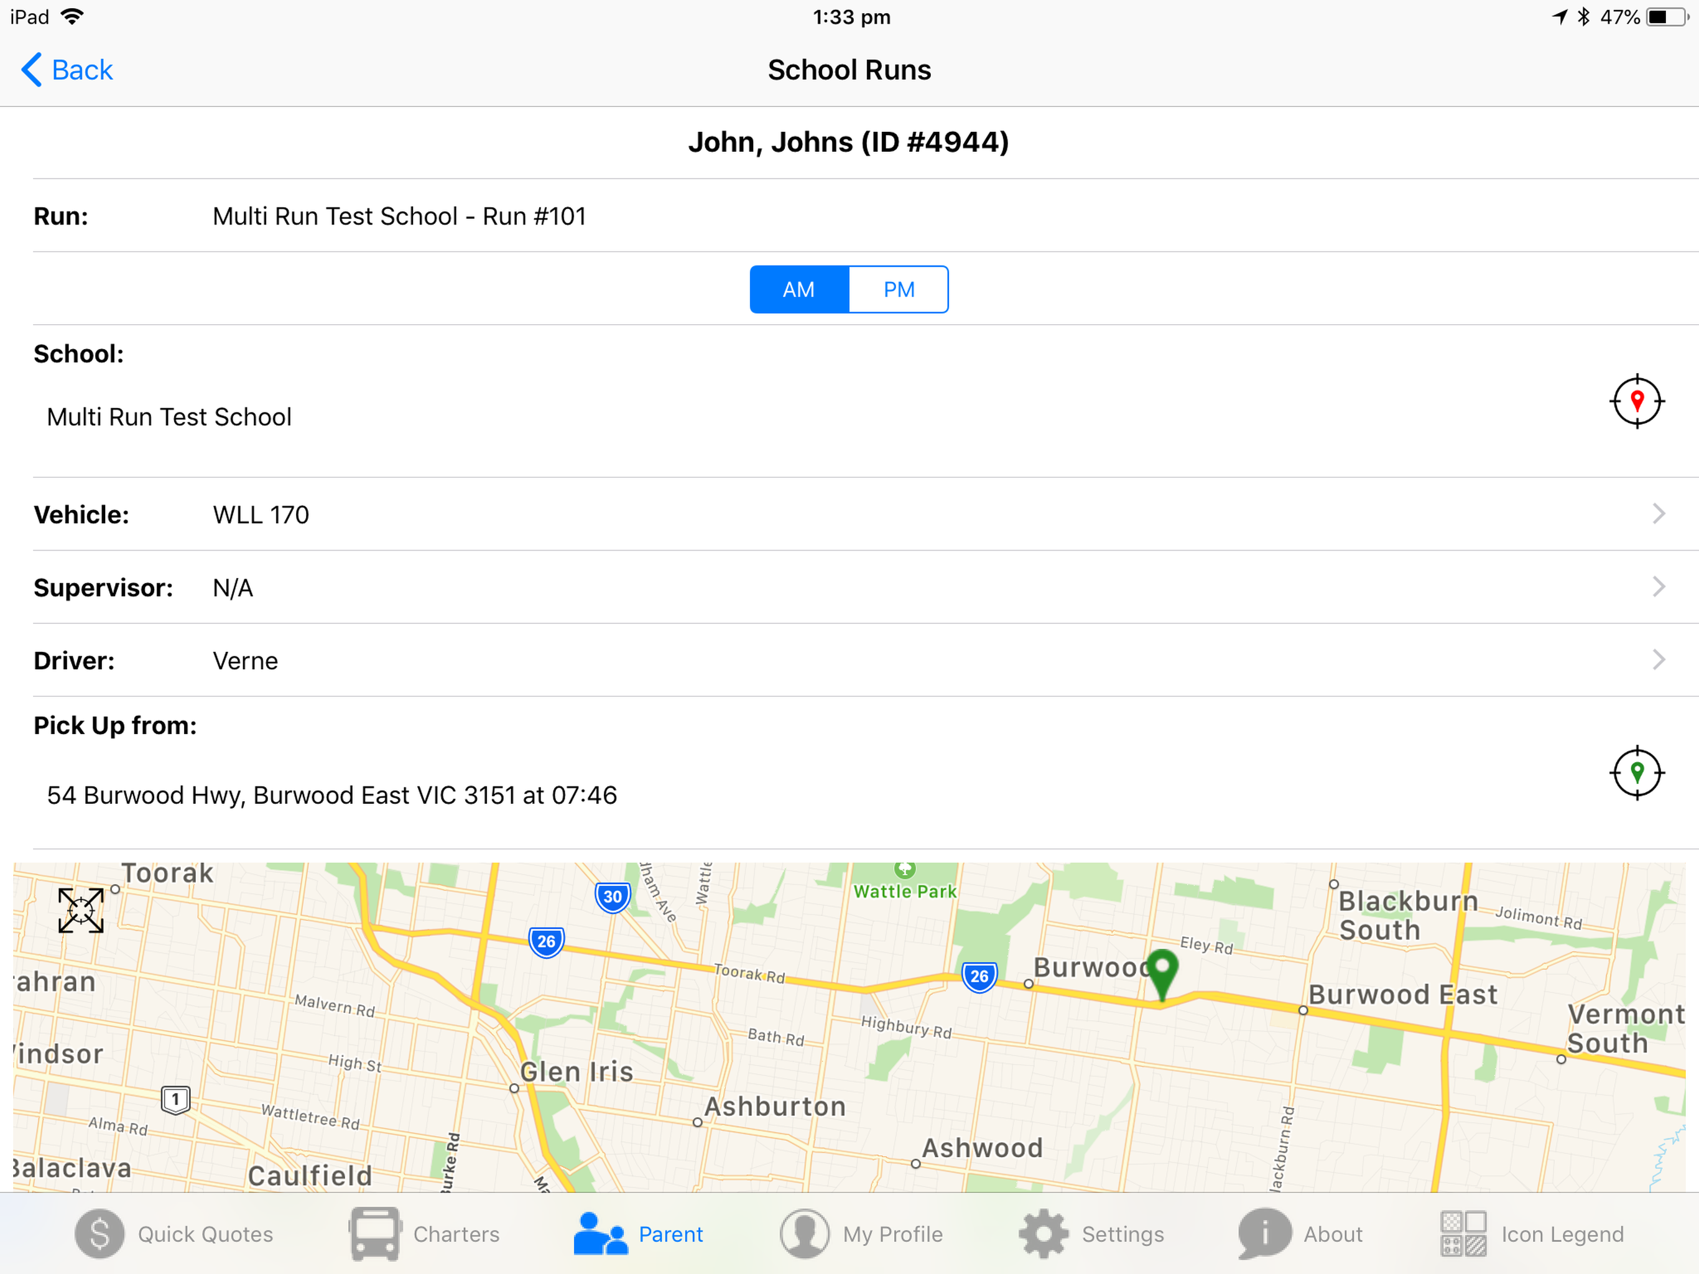Viewport: 1699px width, 1274px height.
Task: Click the Wattle Park map label
Action: (x=905, y=891)
